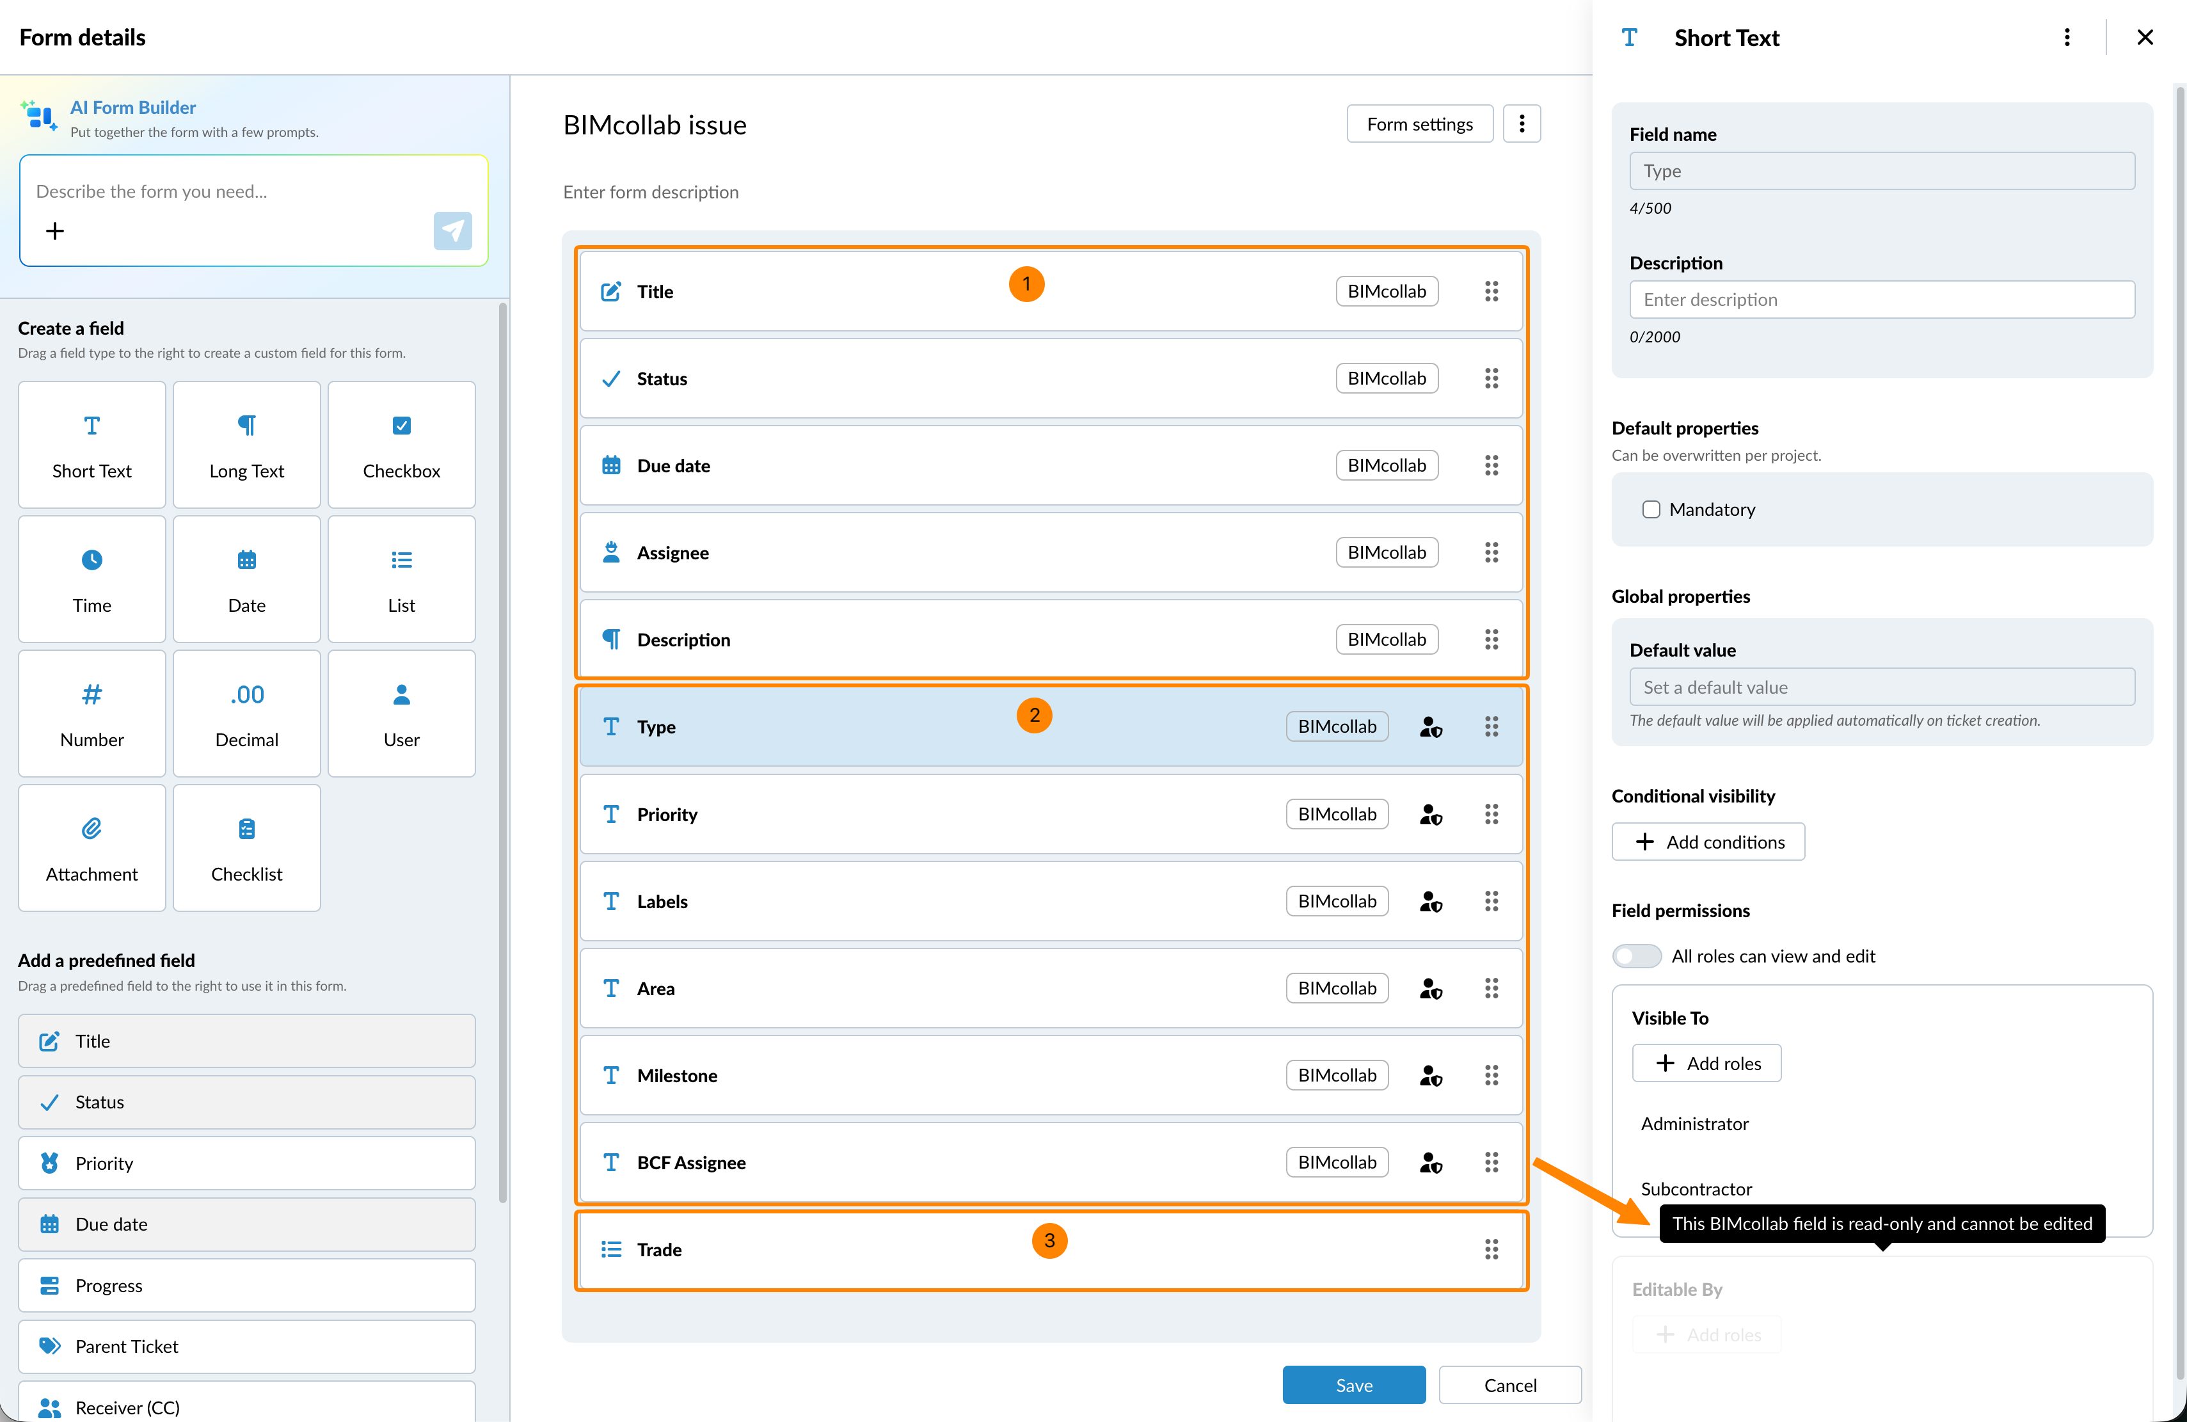Click BIMcollab badge on Title row
Image resolution: width=2187 pixels, height=1422 pixels.
coord(1387,291)
